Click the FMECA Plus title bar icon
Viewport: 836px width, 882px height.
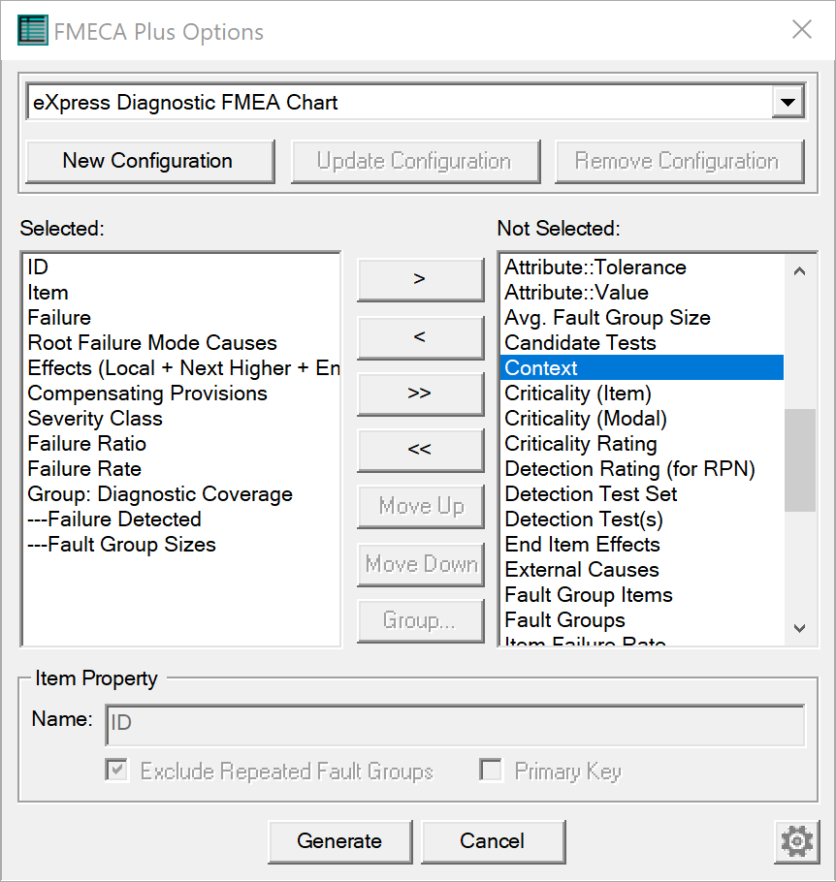coord(33,30)
